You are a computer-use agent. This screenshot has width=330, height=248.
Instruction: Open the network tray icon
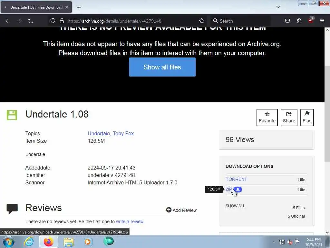(x=282, y=242)
